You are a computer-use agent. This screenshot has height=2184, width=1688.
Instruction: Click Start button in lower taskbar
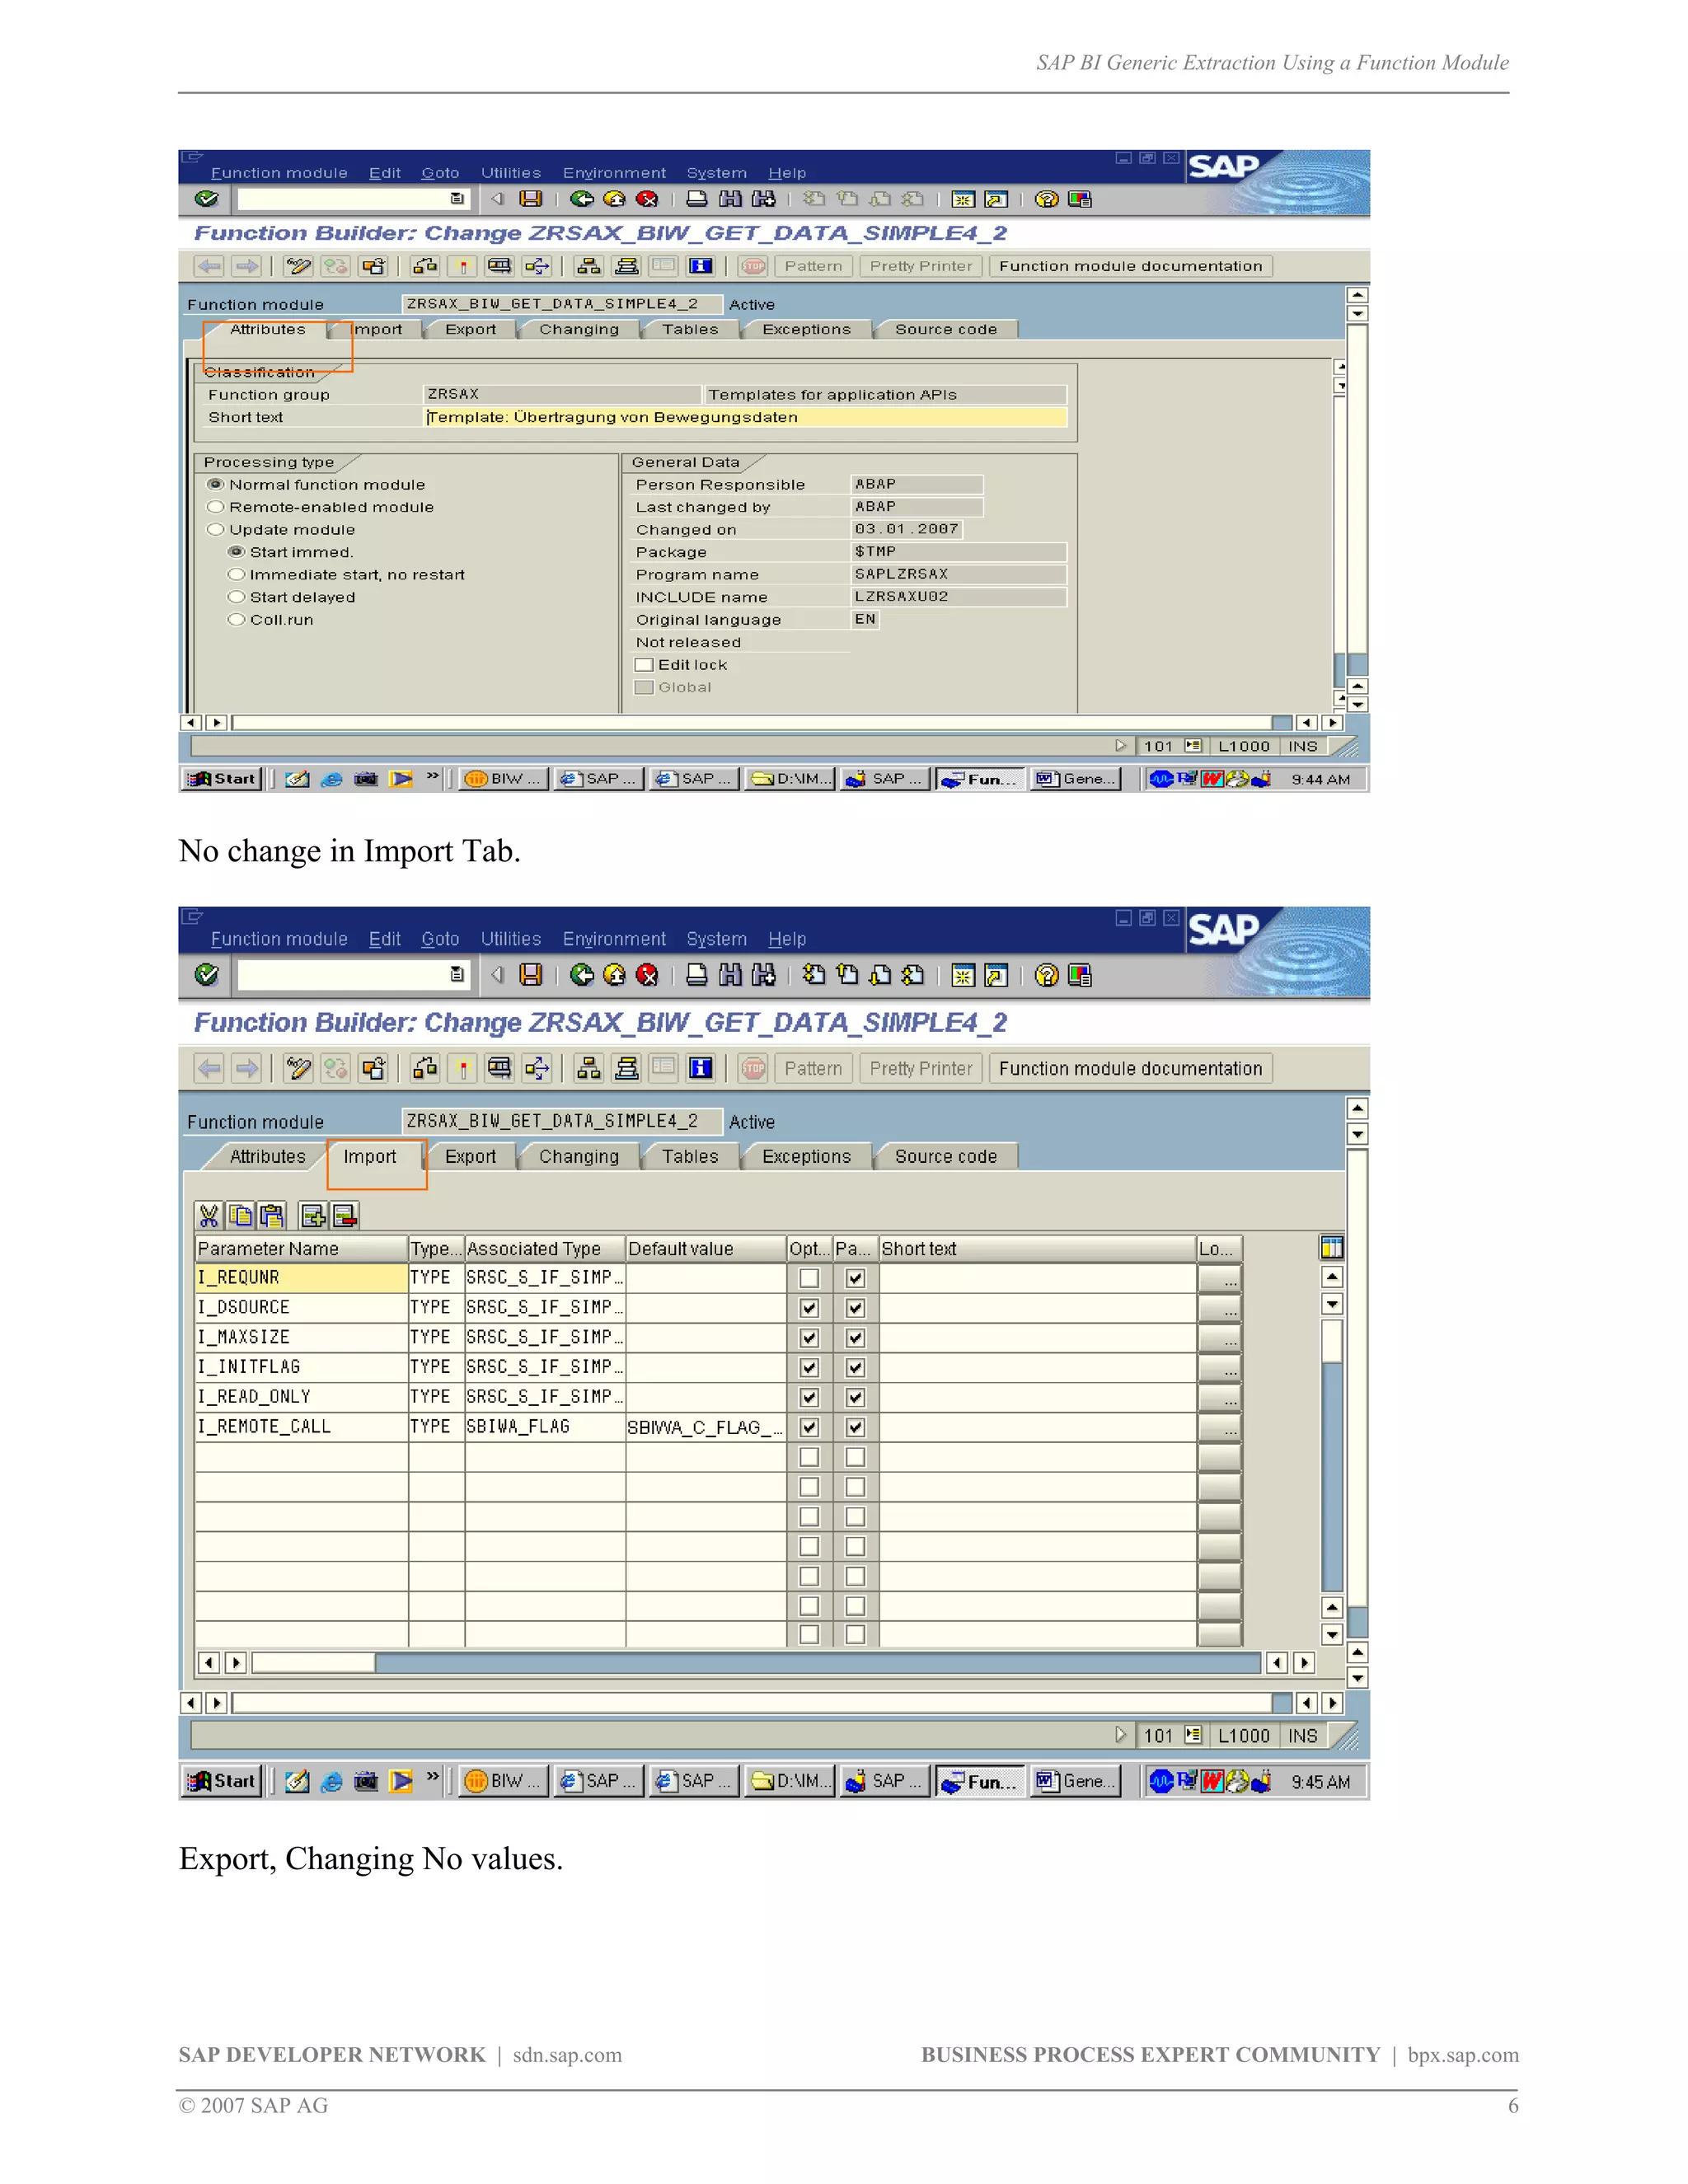[x=222, y=1780]
